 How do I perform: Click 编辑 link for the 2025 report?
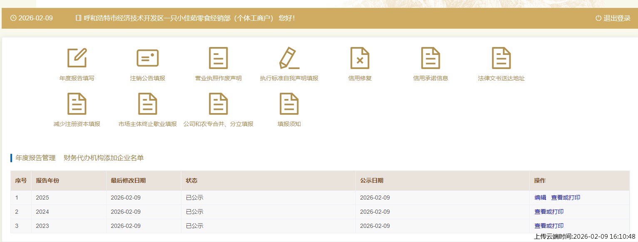coord(540,198)
